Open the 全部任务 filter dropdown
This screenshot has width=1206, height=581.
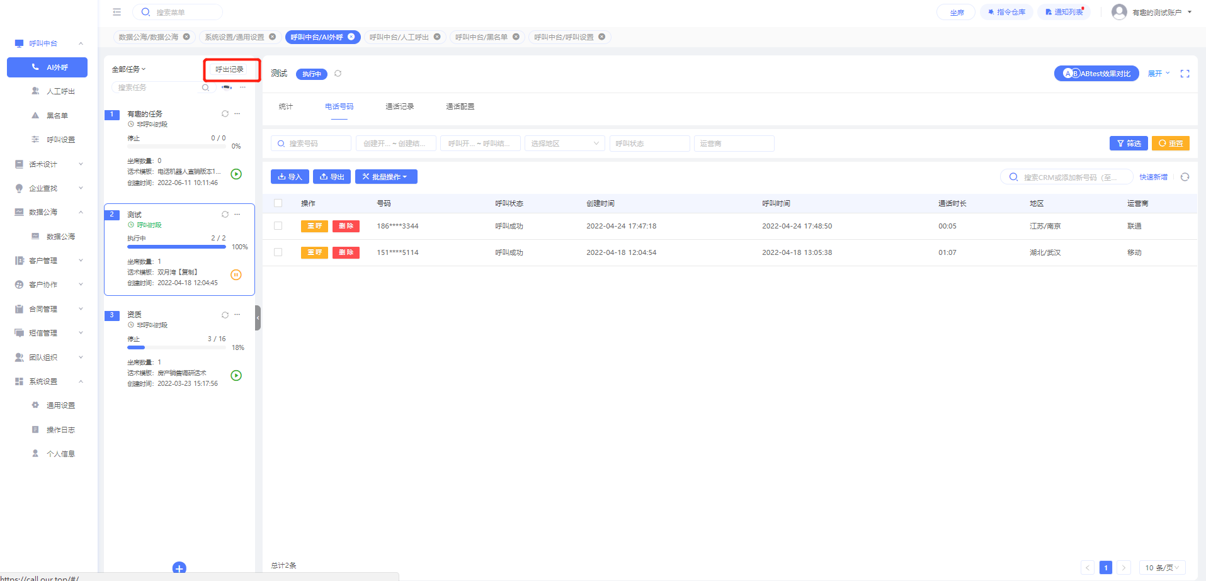pos(128,69)
